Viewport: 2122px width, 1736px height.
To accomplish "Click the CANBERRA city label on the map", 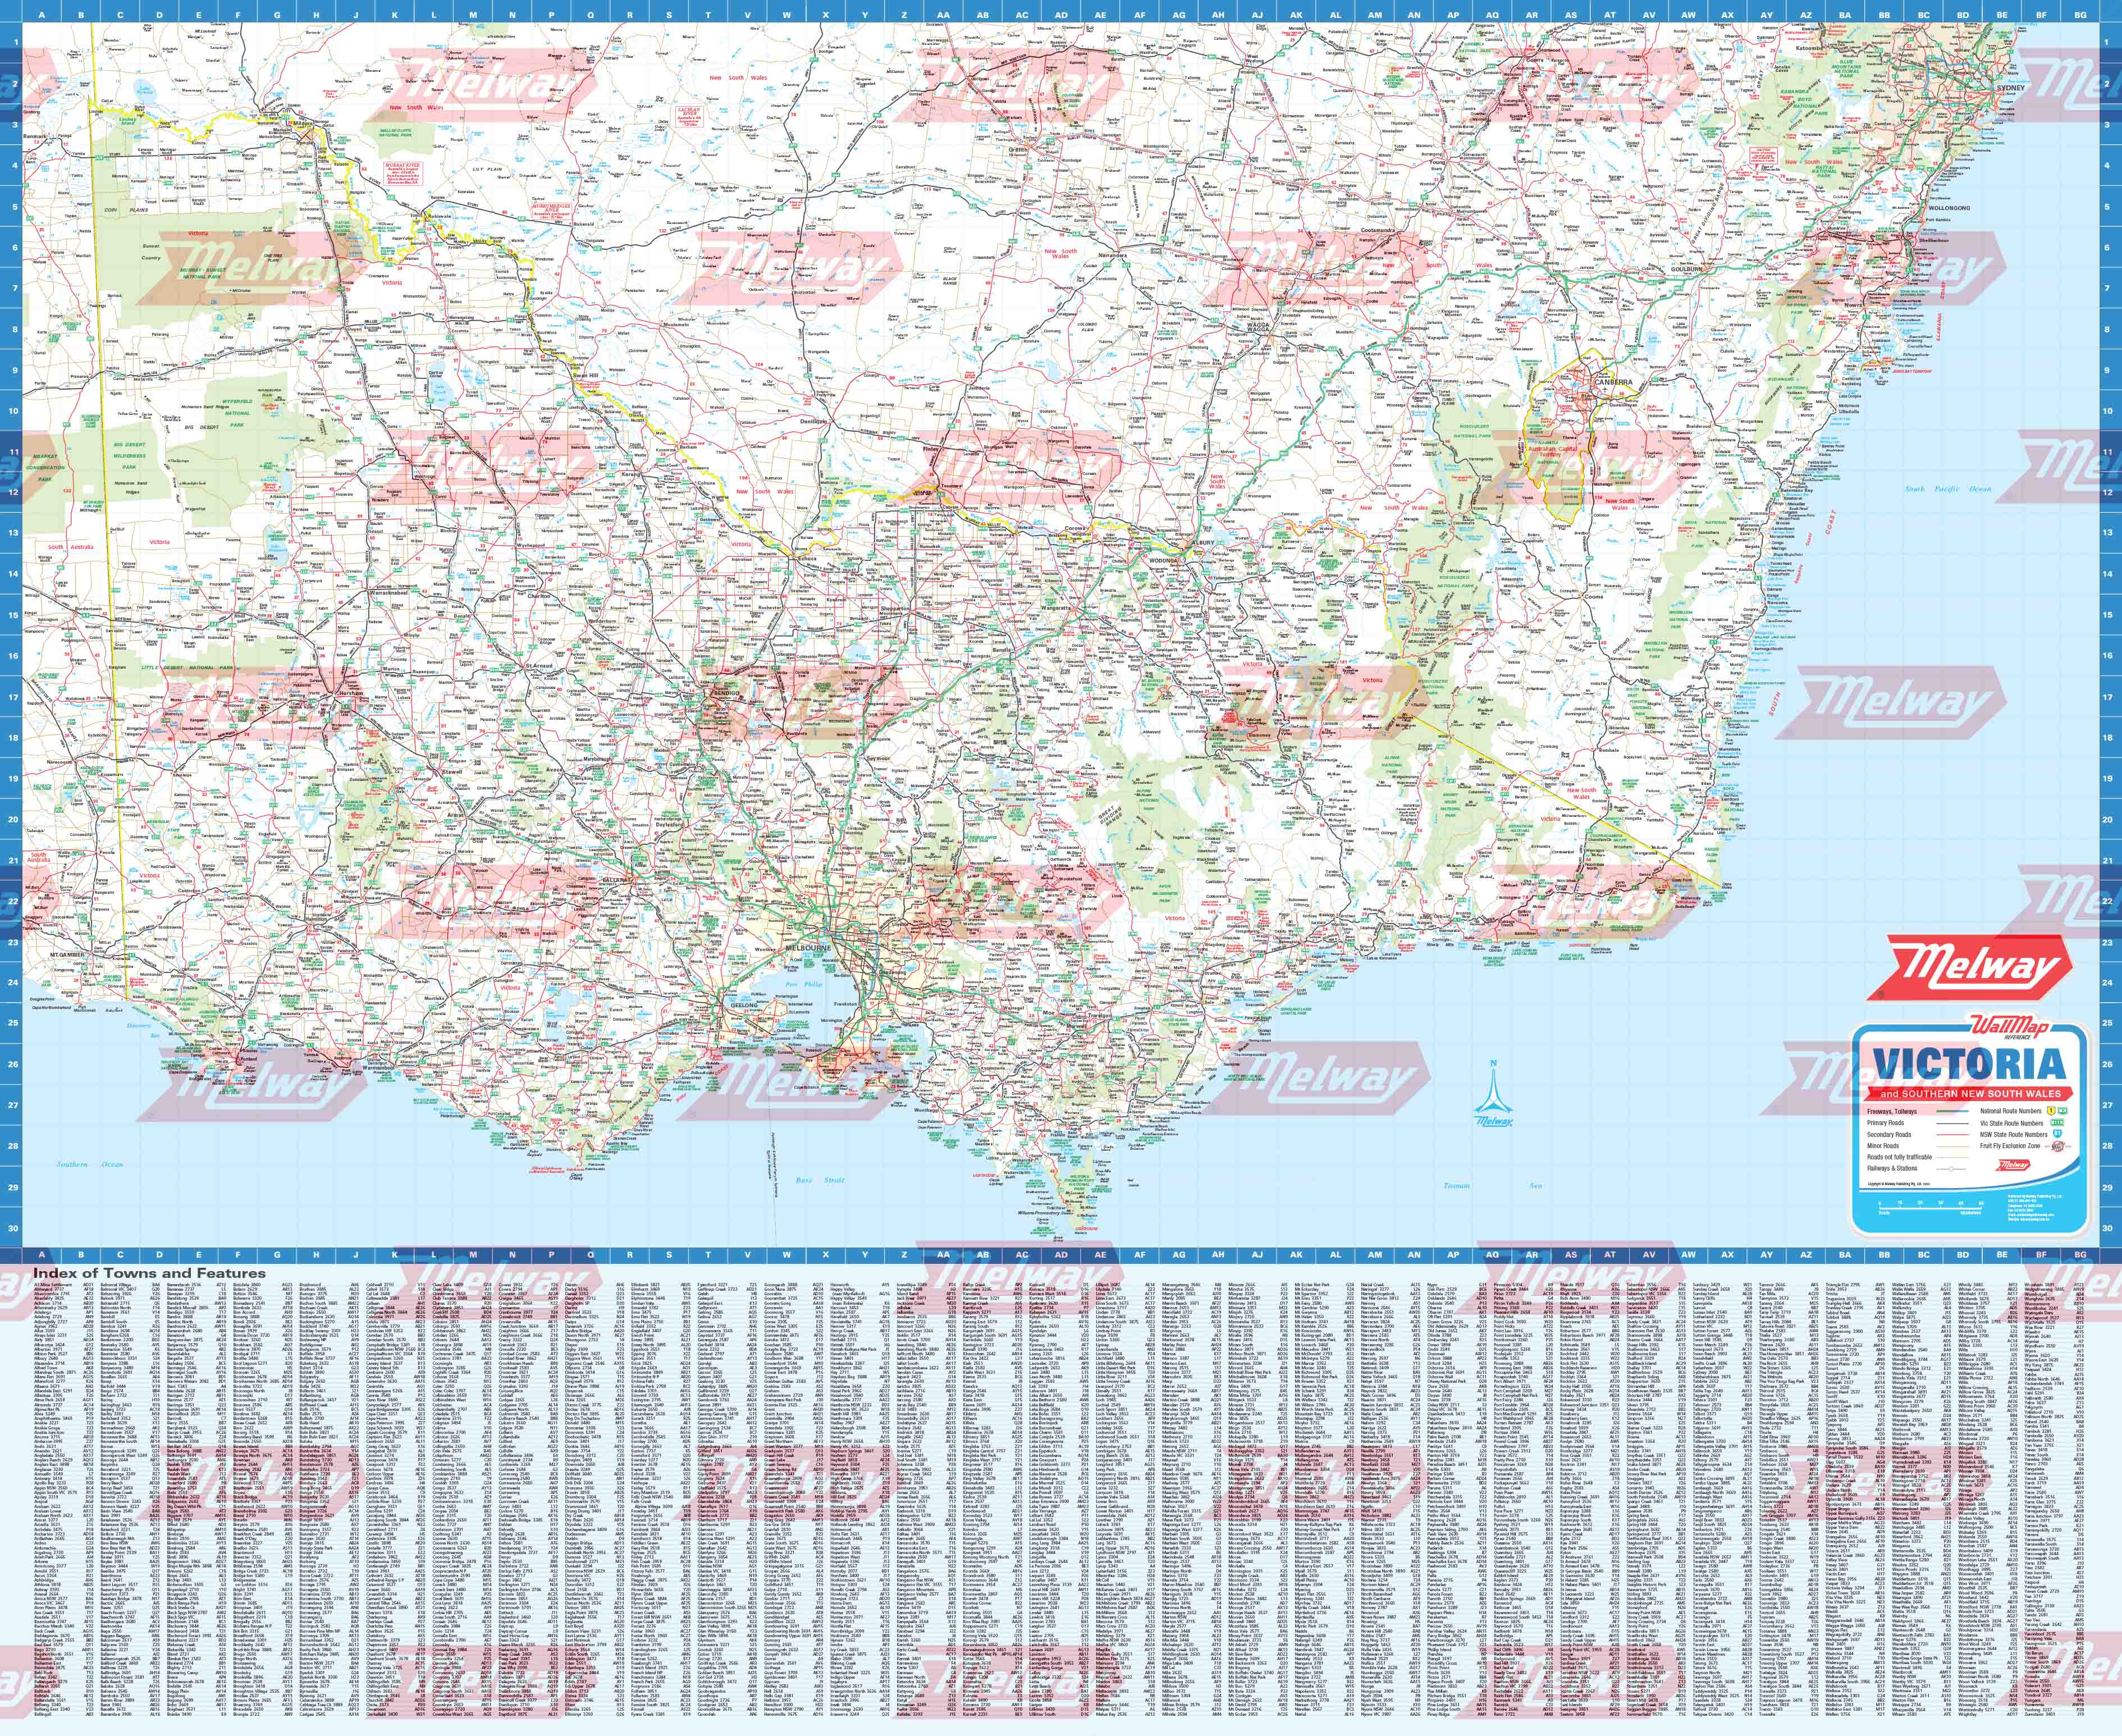I will click(1613, 383).
